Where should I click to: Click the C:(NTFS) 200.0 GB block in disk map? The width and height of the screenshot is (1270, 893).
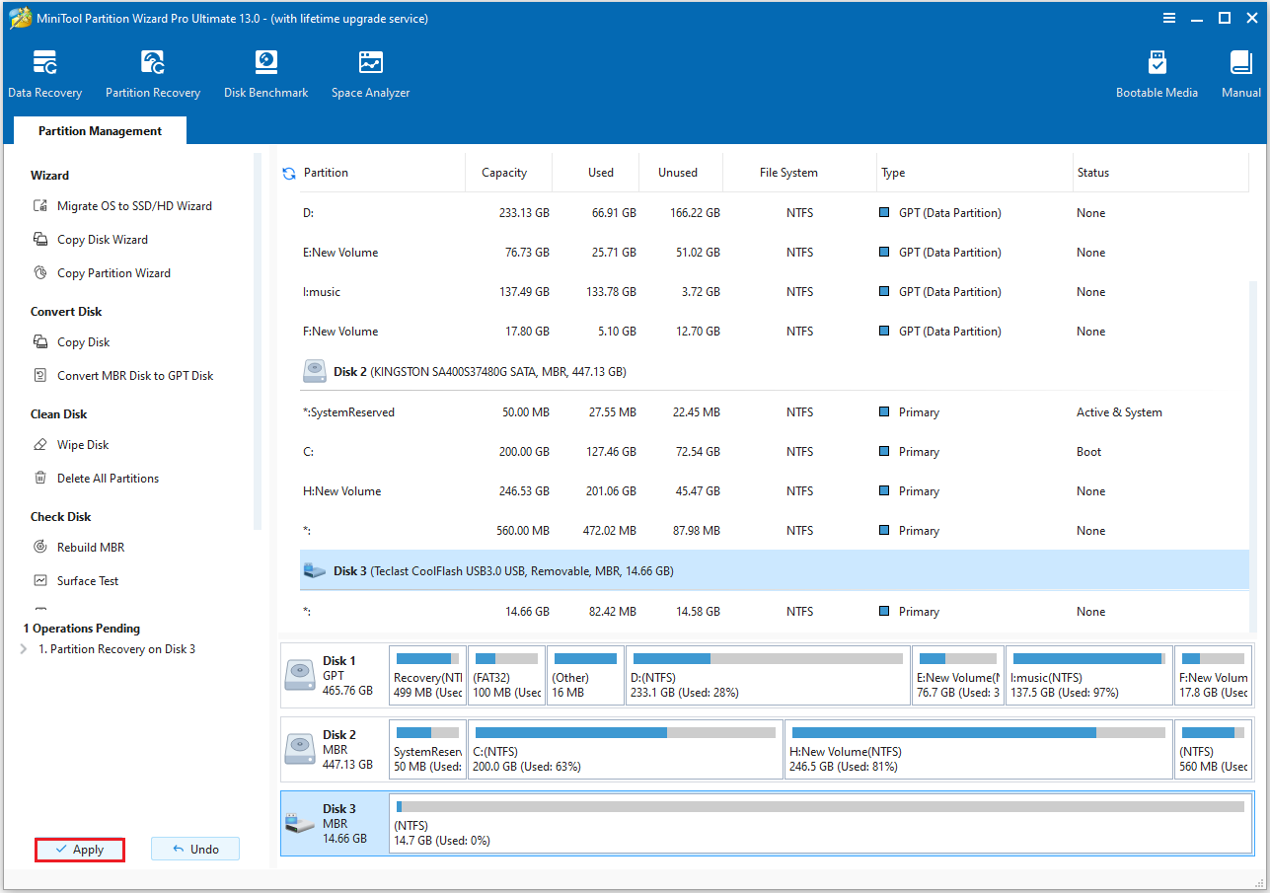626,750
